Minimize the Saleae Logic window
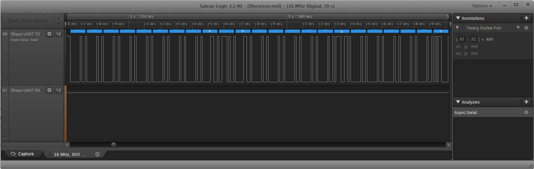This screenshot has width=534, height=169. (x=504, y=5)
